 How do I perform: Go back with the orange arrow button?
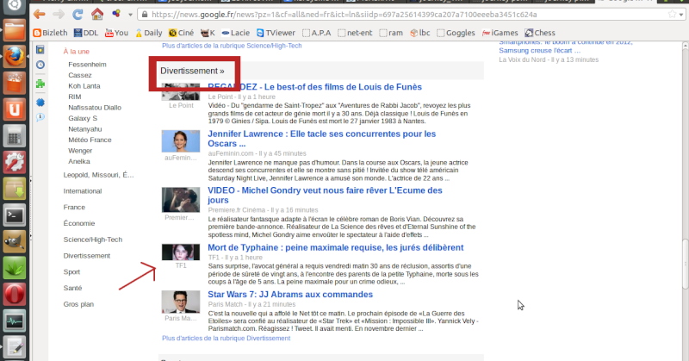(40, 15)
